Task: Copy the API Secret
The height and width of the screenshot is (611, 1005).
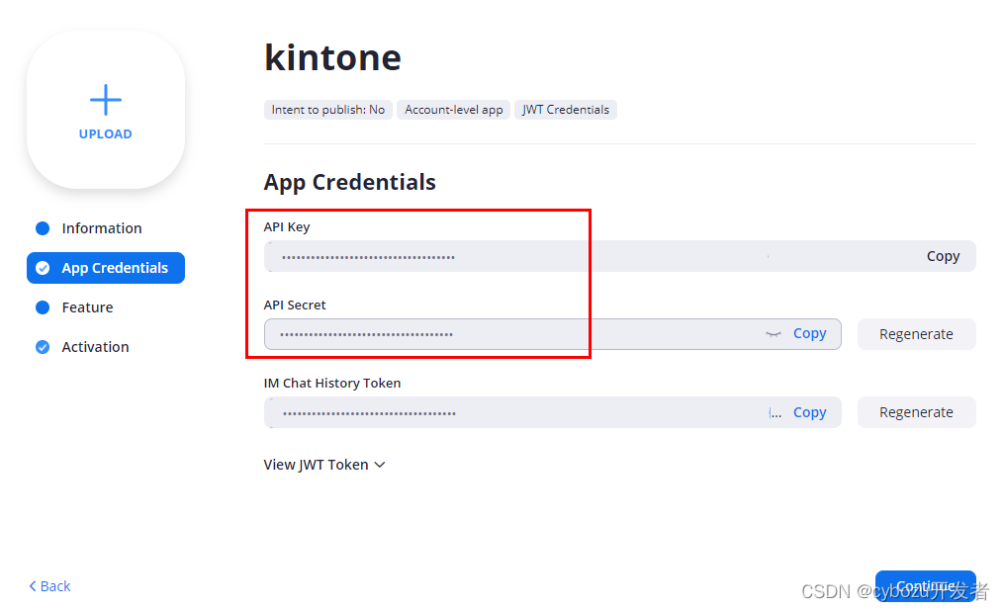Action: point(809,334)
